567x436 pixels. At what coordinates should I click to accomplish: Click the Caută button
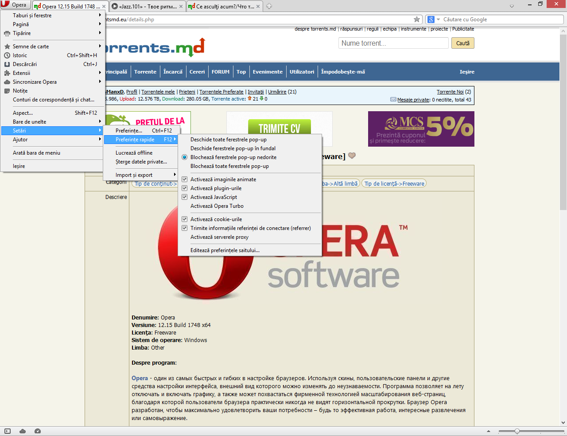tap(463, 43)
